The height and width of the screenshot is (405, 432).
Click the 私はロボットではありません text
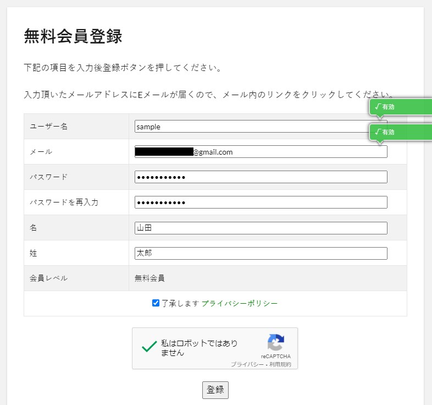click(200, 348)
